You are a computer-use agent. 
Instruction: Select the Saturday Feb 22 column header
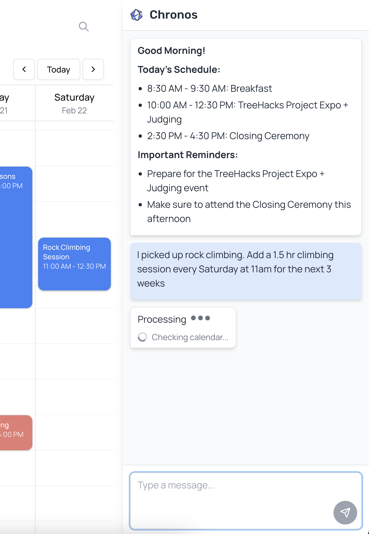click(74, 103)
